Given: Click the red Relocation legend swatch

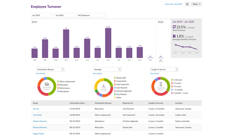Looking at the screenshot, I should 58,85.
